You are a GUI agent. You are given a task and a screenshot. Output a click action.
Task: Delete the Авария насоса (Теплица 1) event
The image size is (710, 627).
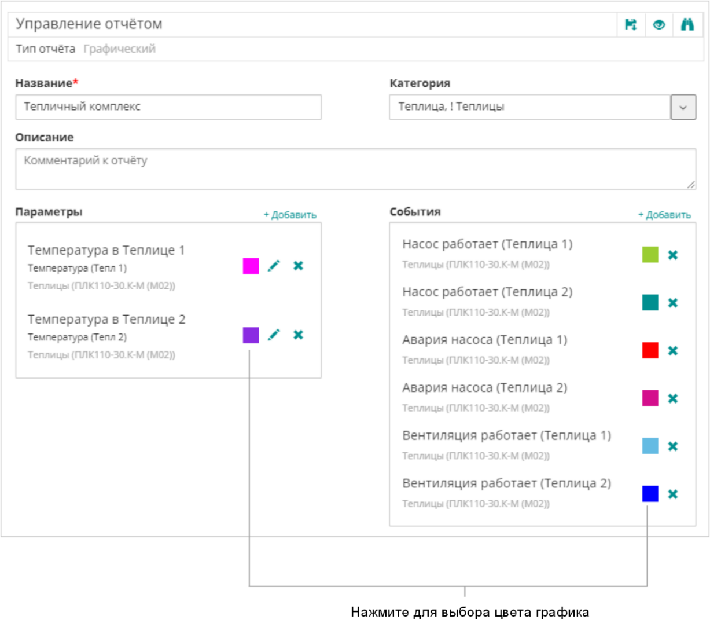click(672, 350)
